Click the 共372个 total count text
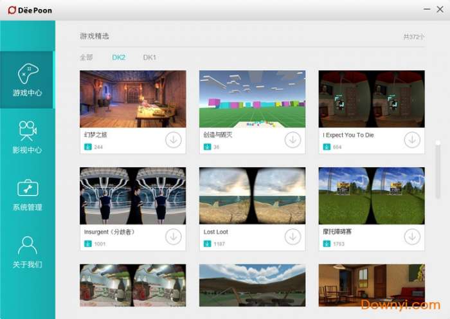The width and height of the screenshot is (450, 319). 414,37
